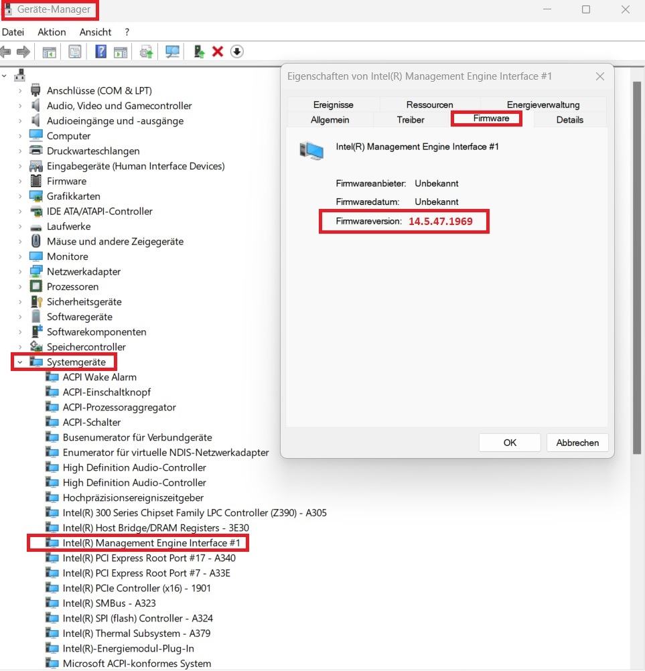The height and width of the screenshot is (671, 645).
Task: Click the Eingabegeräte (Human Interface Devices) icon
Action: click(36, 165)
